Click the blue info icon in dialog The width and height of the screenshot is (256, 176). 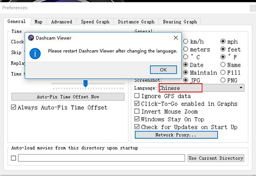[x=35, y=53]
